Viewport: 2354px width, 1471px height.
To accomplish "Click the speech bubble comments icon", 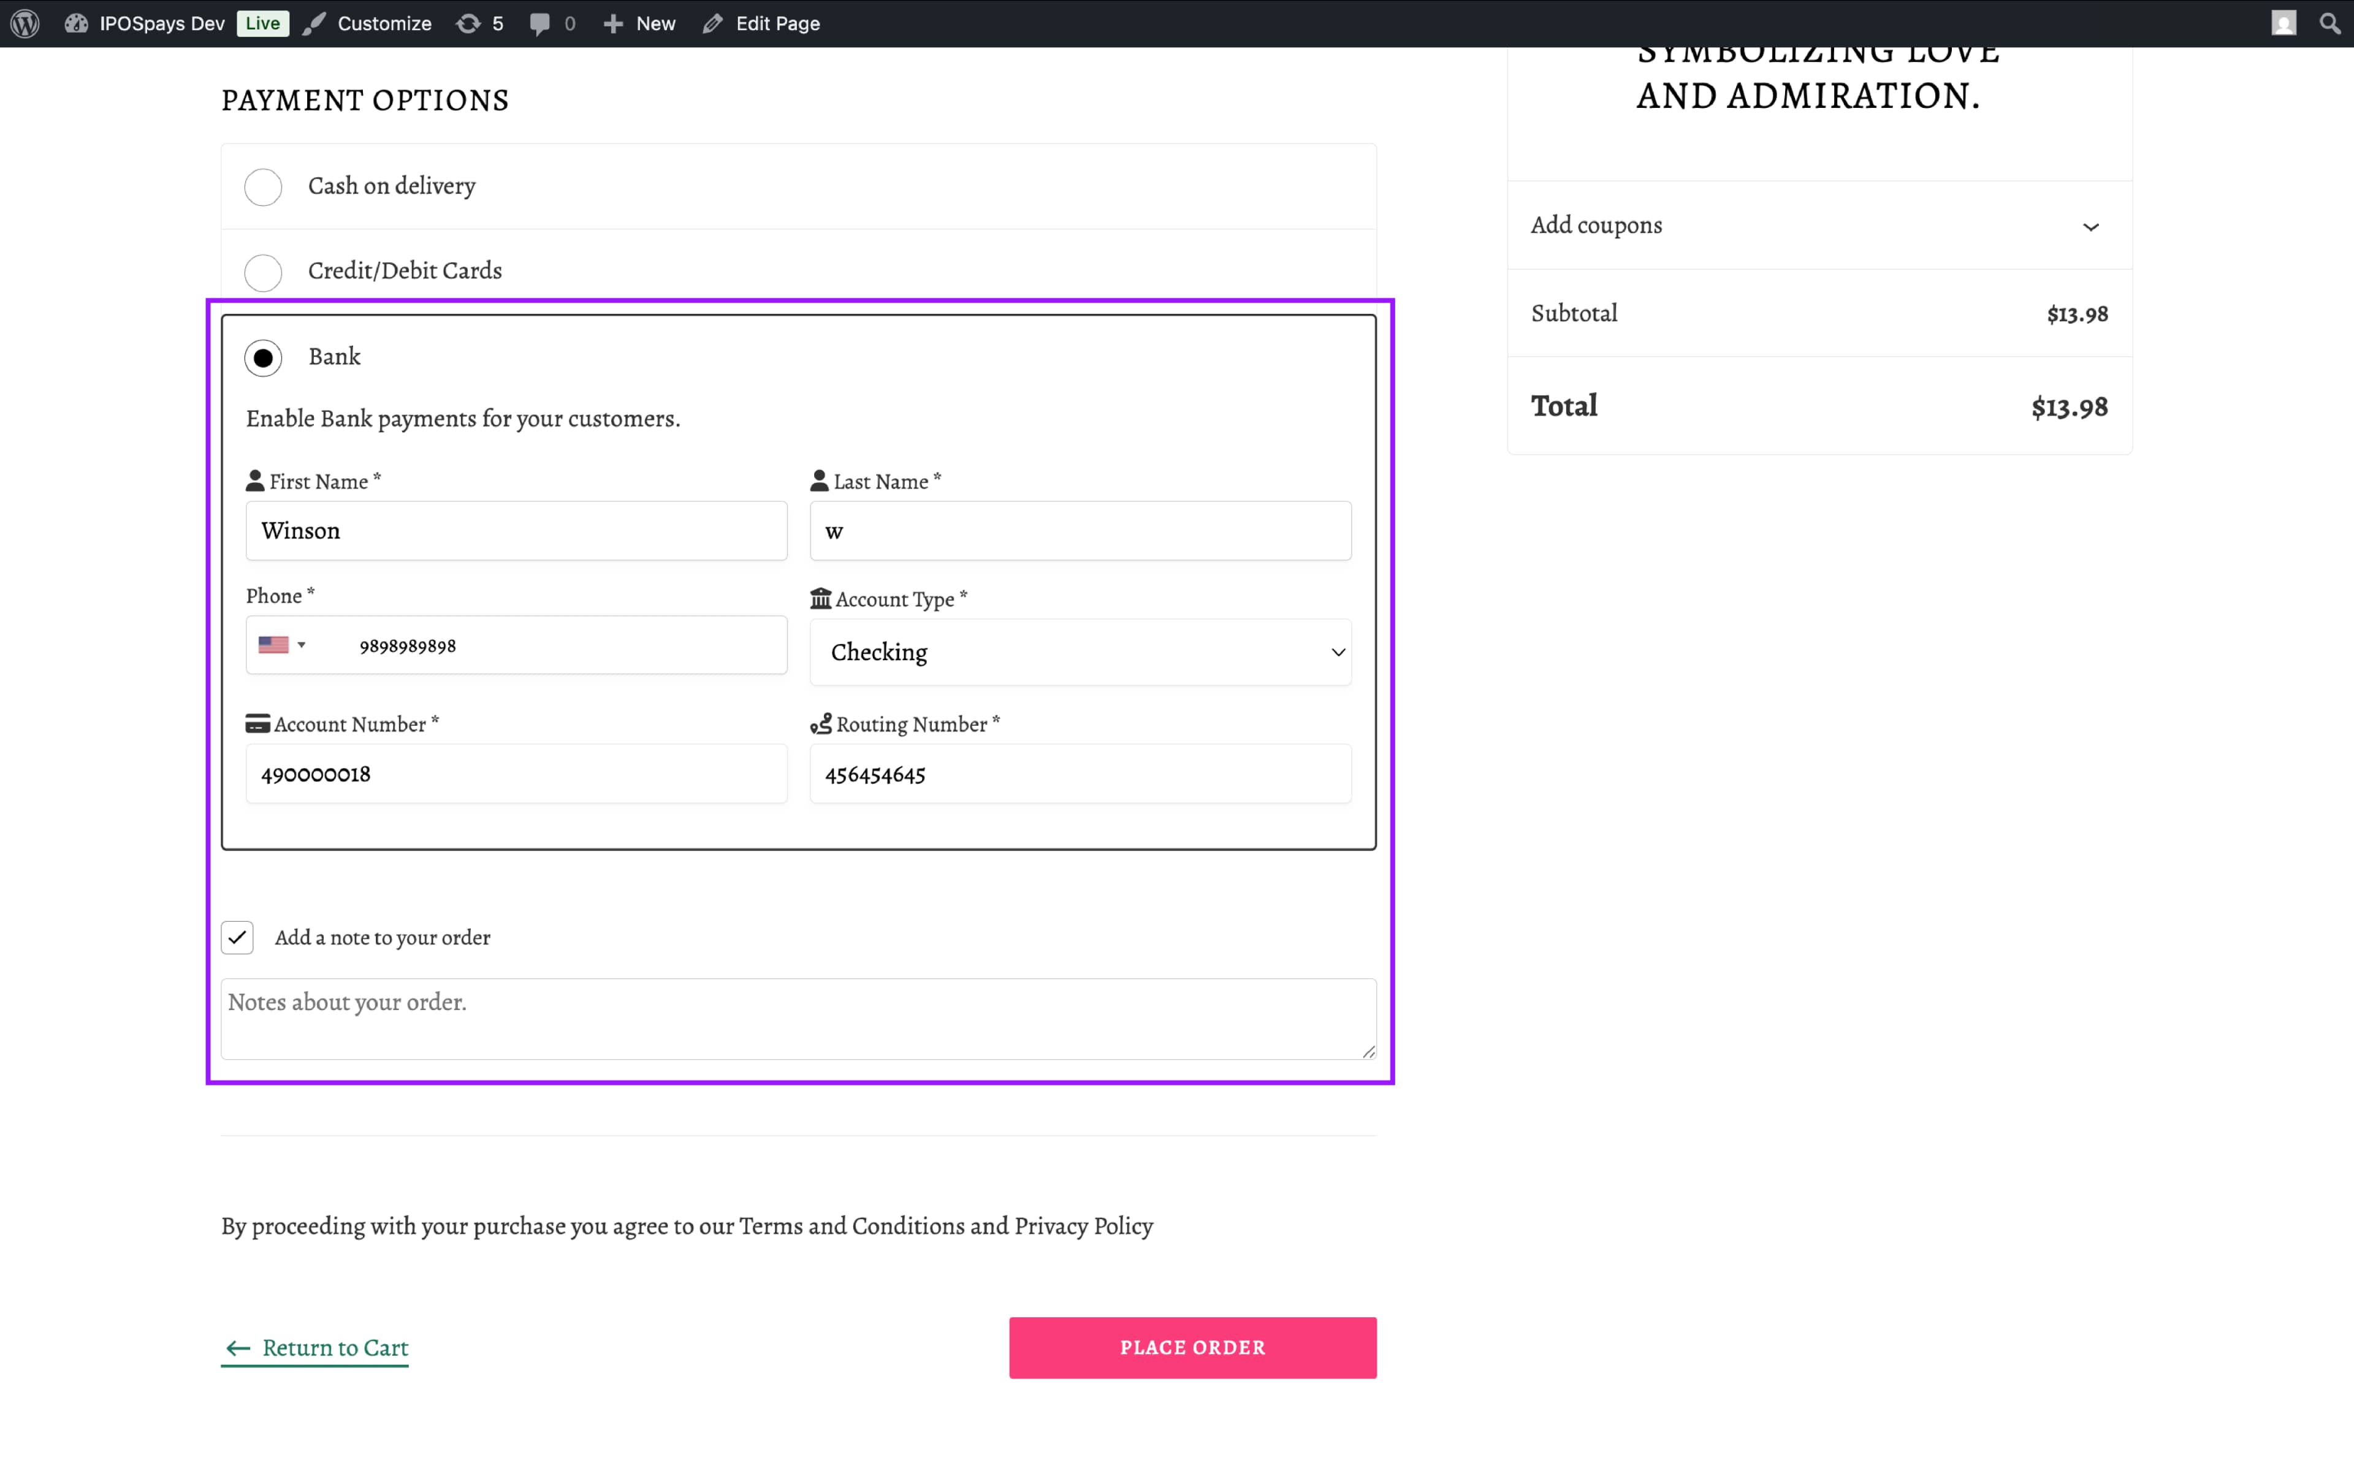I will click(540, 23).
